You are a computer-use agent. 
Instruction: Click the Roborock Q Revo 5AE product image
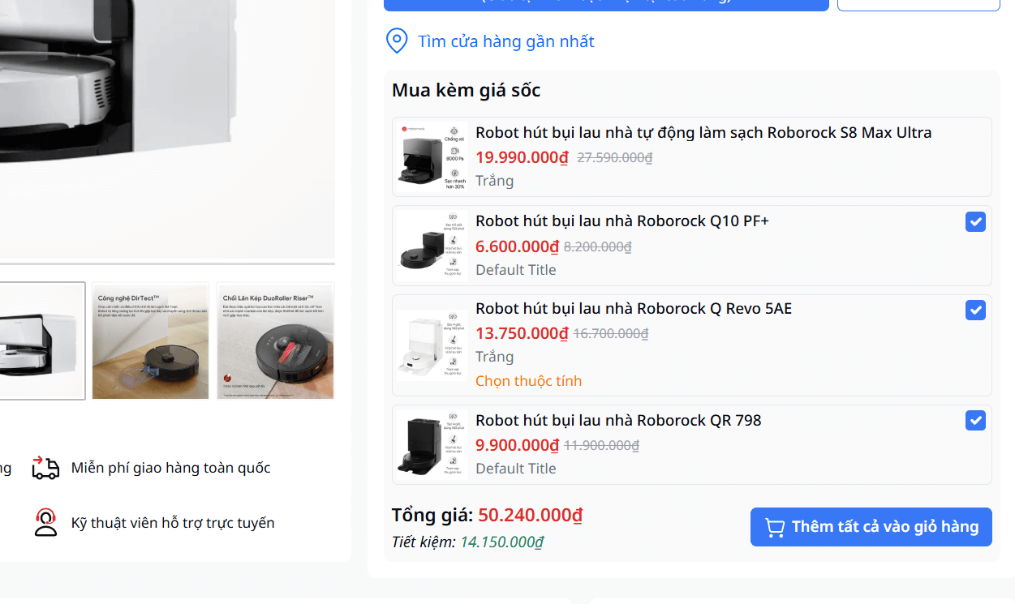429,341
